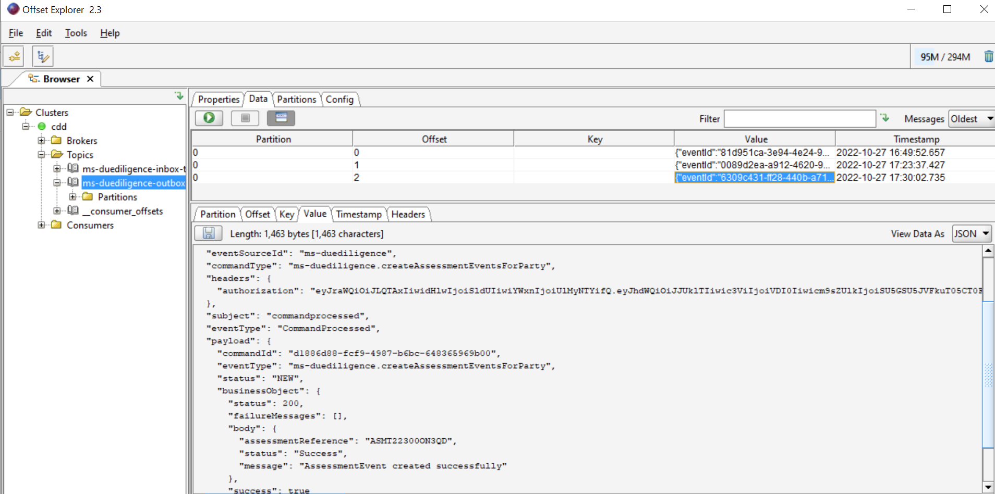Expand the Brokers folder

click(x=41, y=141)
